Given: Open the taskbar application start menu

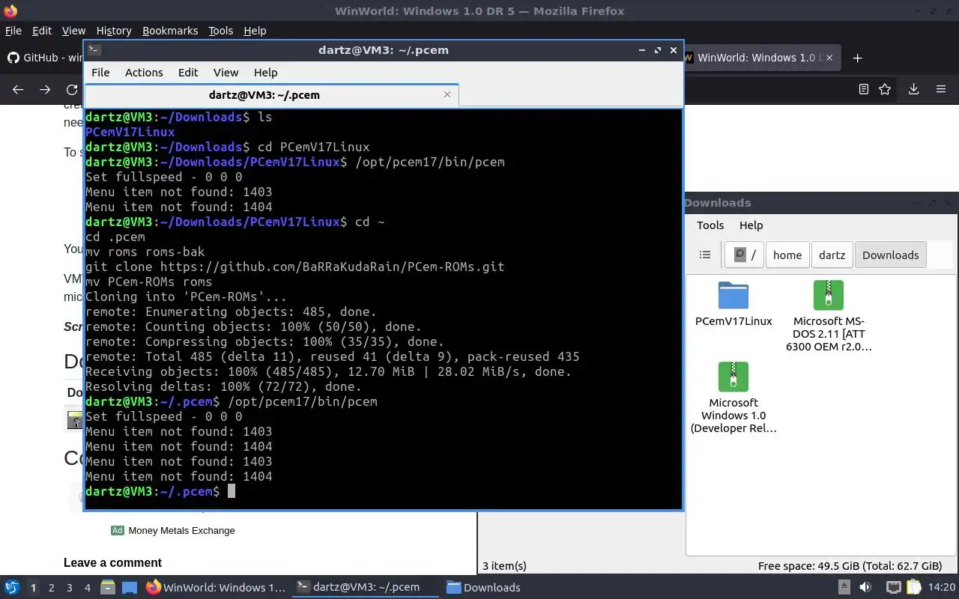Looking at the screenshot, I should click(x=12, y=587).
